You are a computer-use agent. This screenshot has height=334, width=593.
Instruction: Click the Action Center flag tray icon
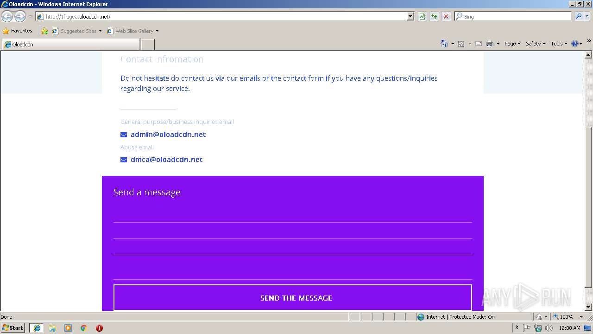pos(527,328)
